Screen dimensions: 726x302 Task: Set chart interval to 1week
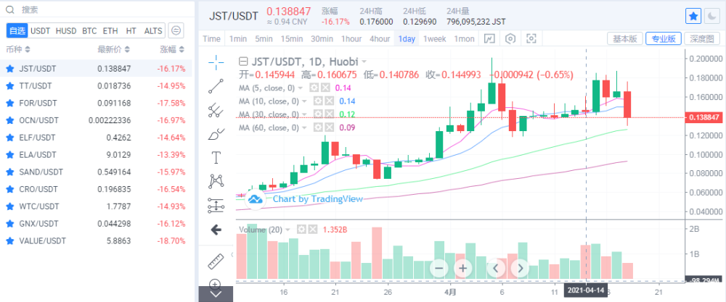pyautogui.click(x=434, y=39)
